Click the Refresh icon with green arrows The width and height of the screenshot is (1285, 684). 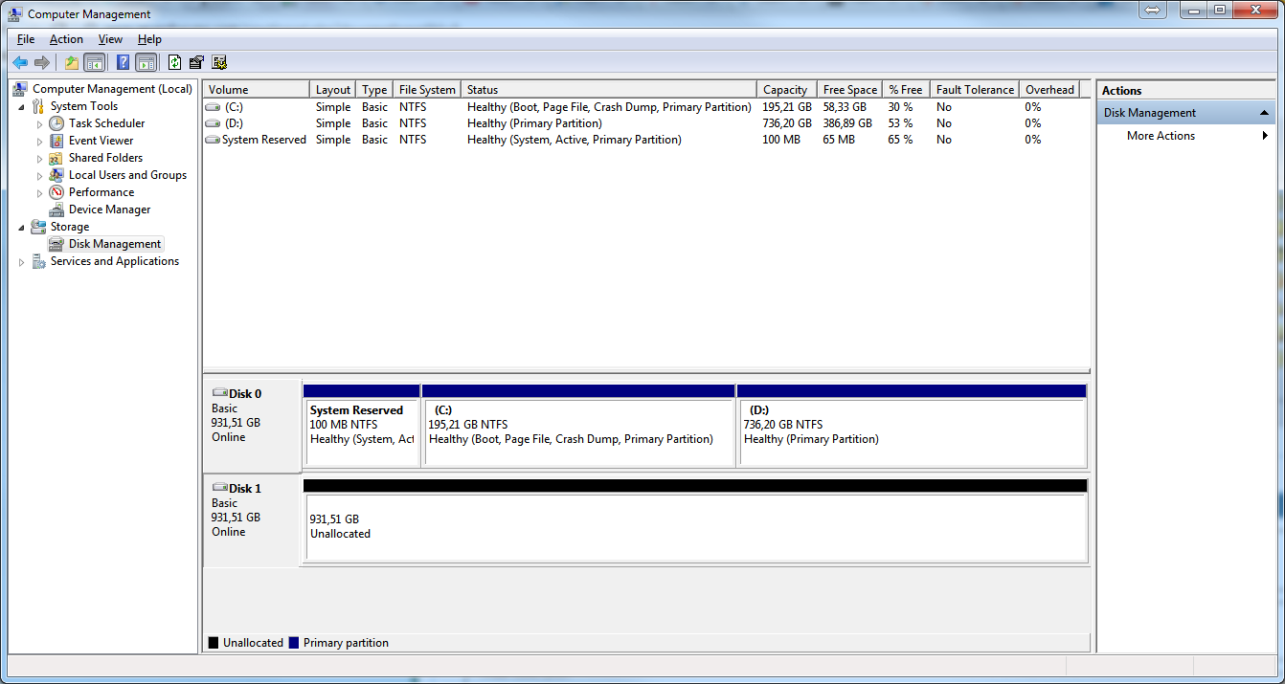click(174, 62)
